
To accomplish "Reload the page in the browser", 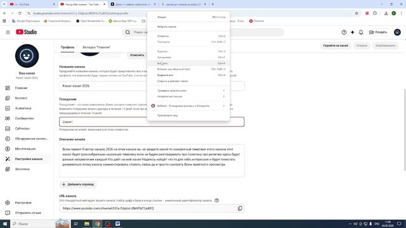I will [x=20, y=13].
